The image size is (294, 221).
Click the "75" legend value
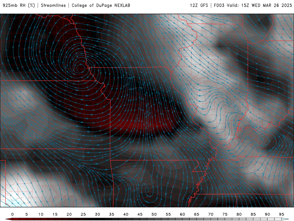[x=225, y=214]
